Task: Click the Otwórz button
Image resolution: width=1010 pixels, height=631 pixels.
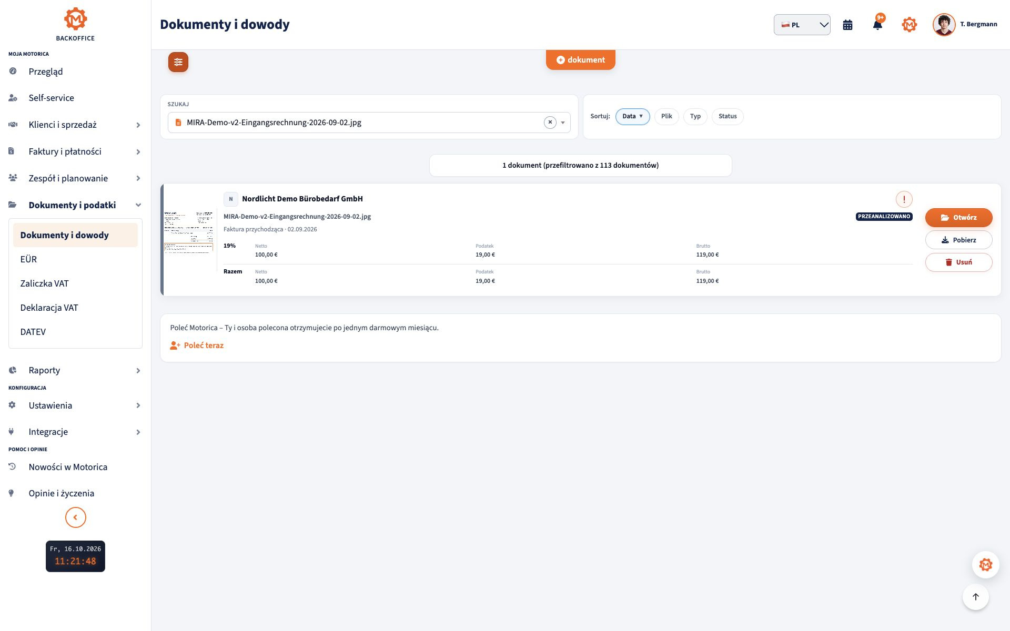Action: [959, 217]
